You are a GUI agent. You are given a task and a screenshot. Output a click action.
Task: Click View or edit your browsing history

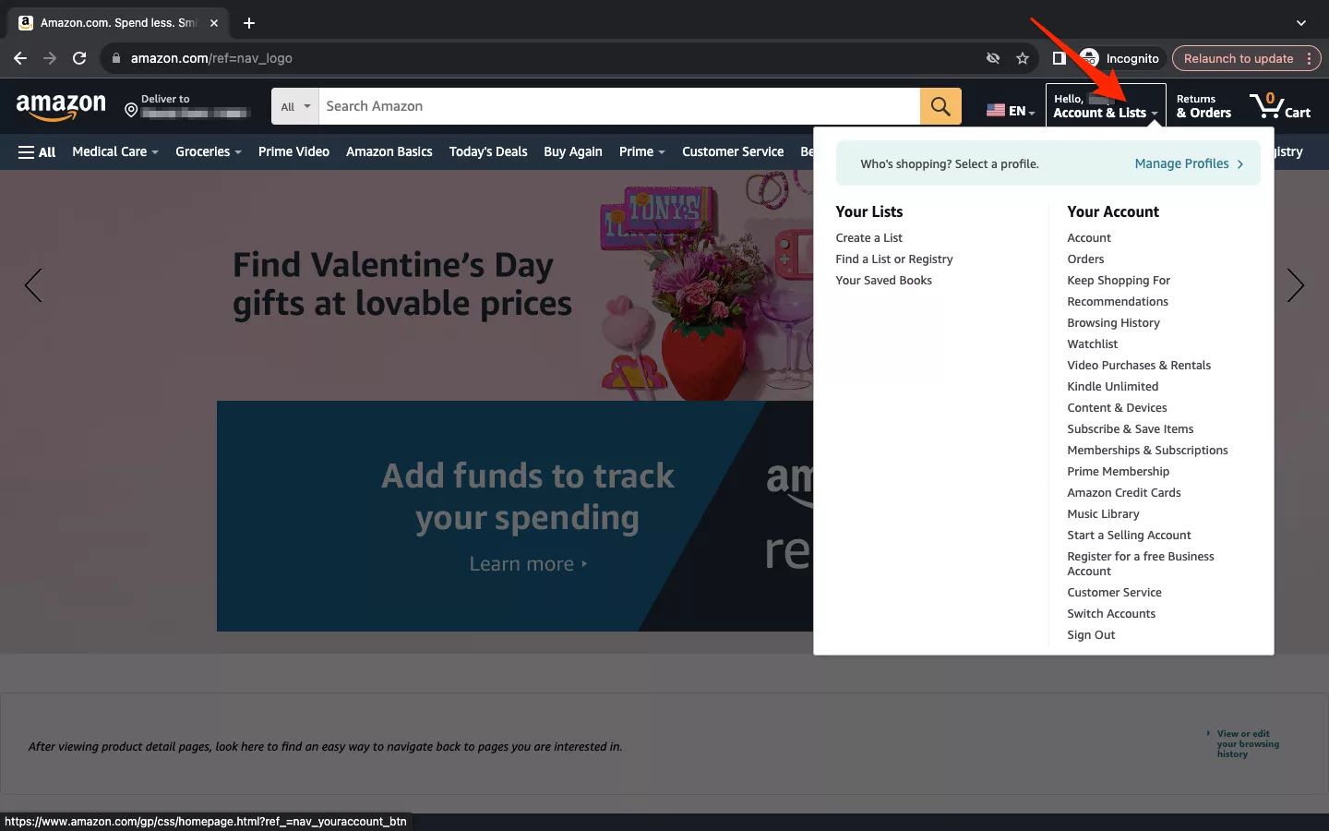click(x=1248, y=744)
